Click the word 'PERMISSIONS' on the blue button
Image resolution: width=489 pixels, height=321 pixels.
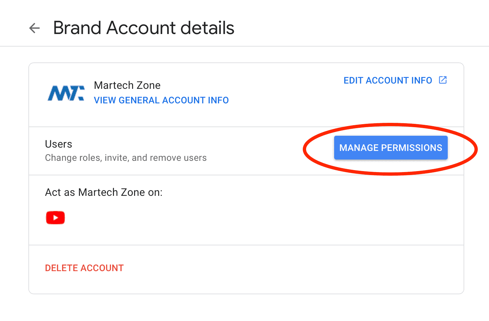[x=411, y=148]
